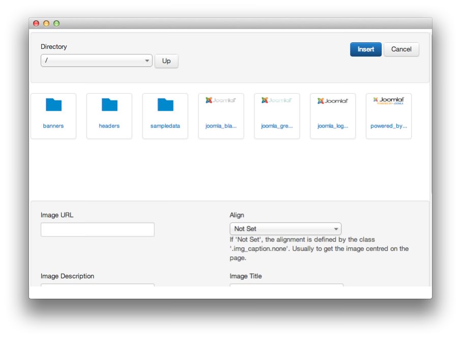Click the banners folder label
This screenshot has width=461, height=339.
53,126
